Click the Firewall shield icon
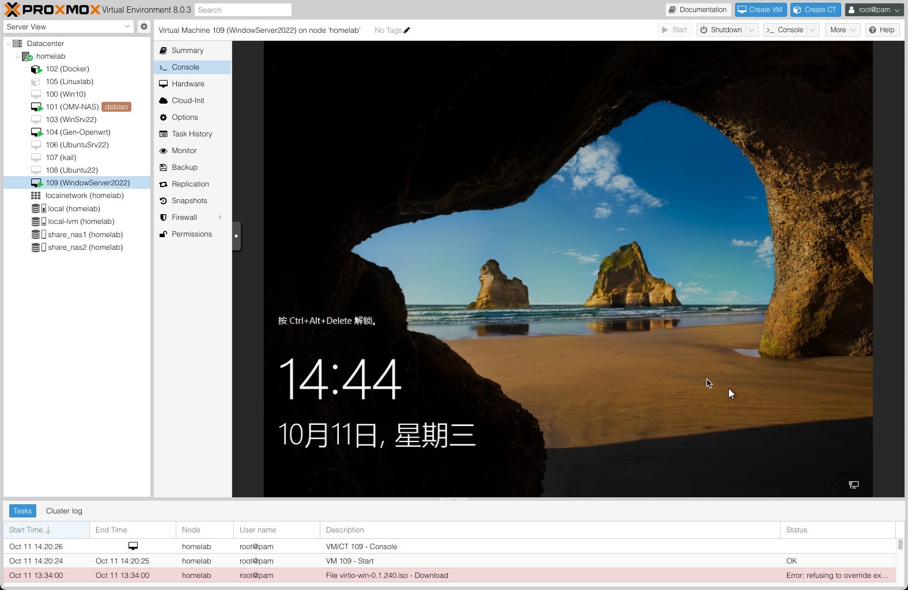This screenshot has height=590, width=908. (164, 218)
